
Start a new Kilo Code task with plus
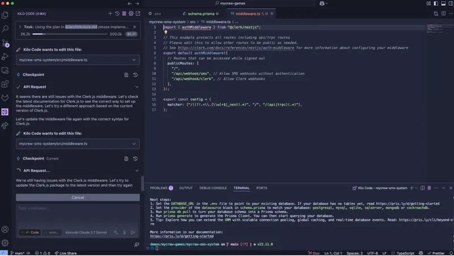(110, 13)
